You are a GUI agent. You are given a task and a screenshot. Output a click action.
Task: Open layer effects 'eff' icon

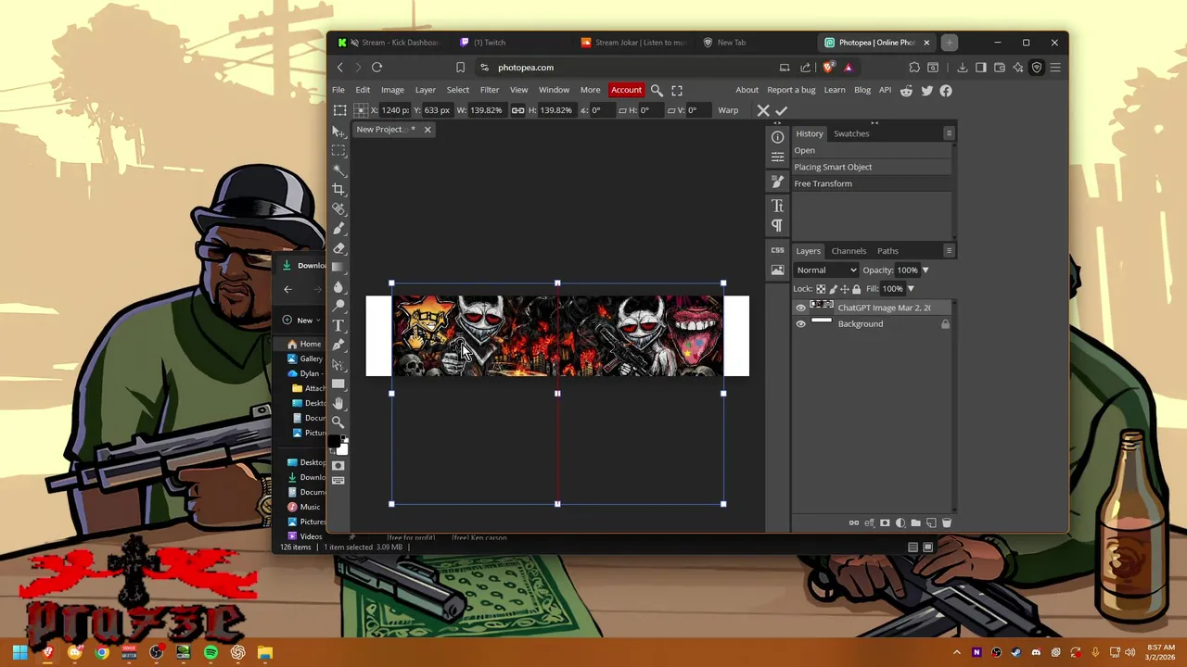pyautogui.click(x=869, y=522)
